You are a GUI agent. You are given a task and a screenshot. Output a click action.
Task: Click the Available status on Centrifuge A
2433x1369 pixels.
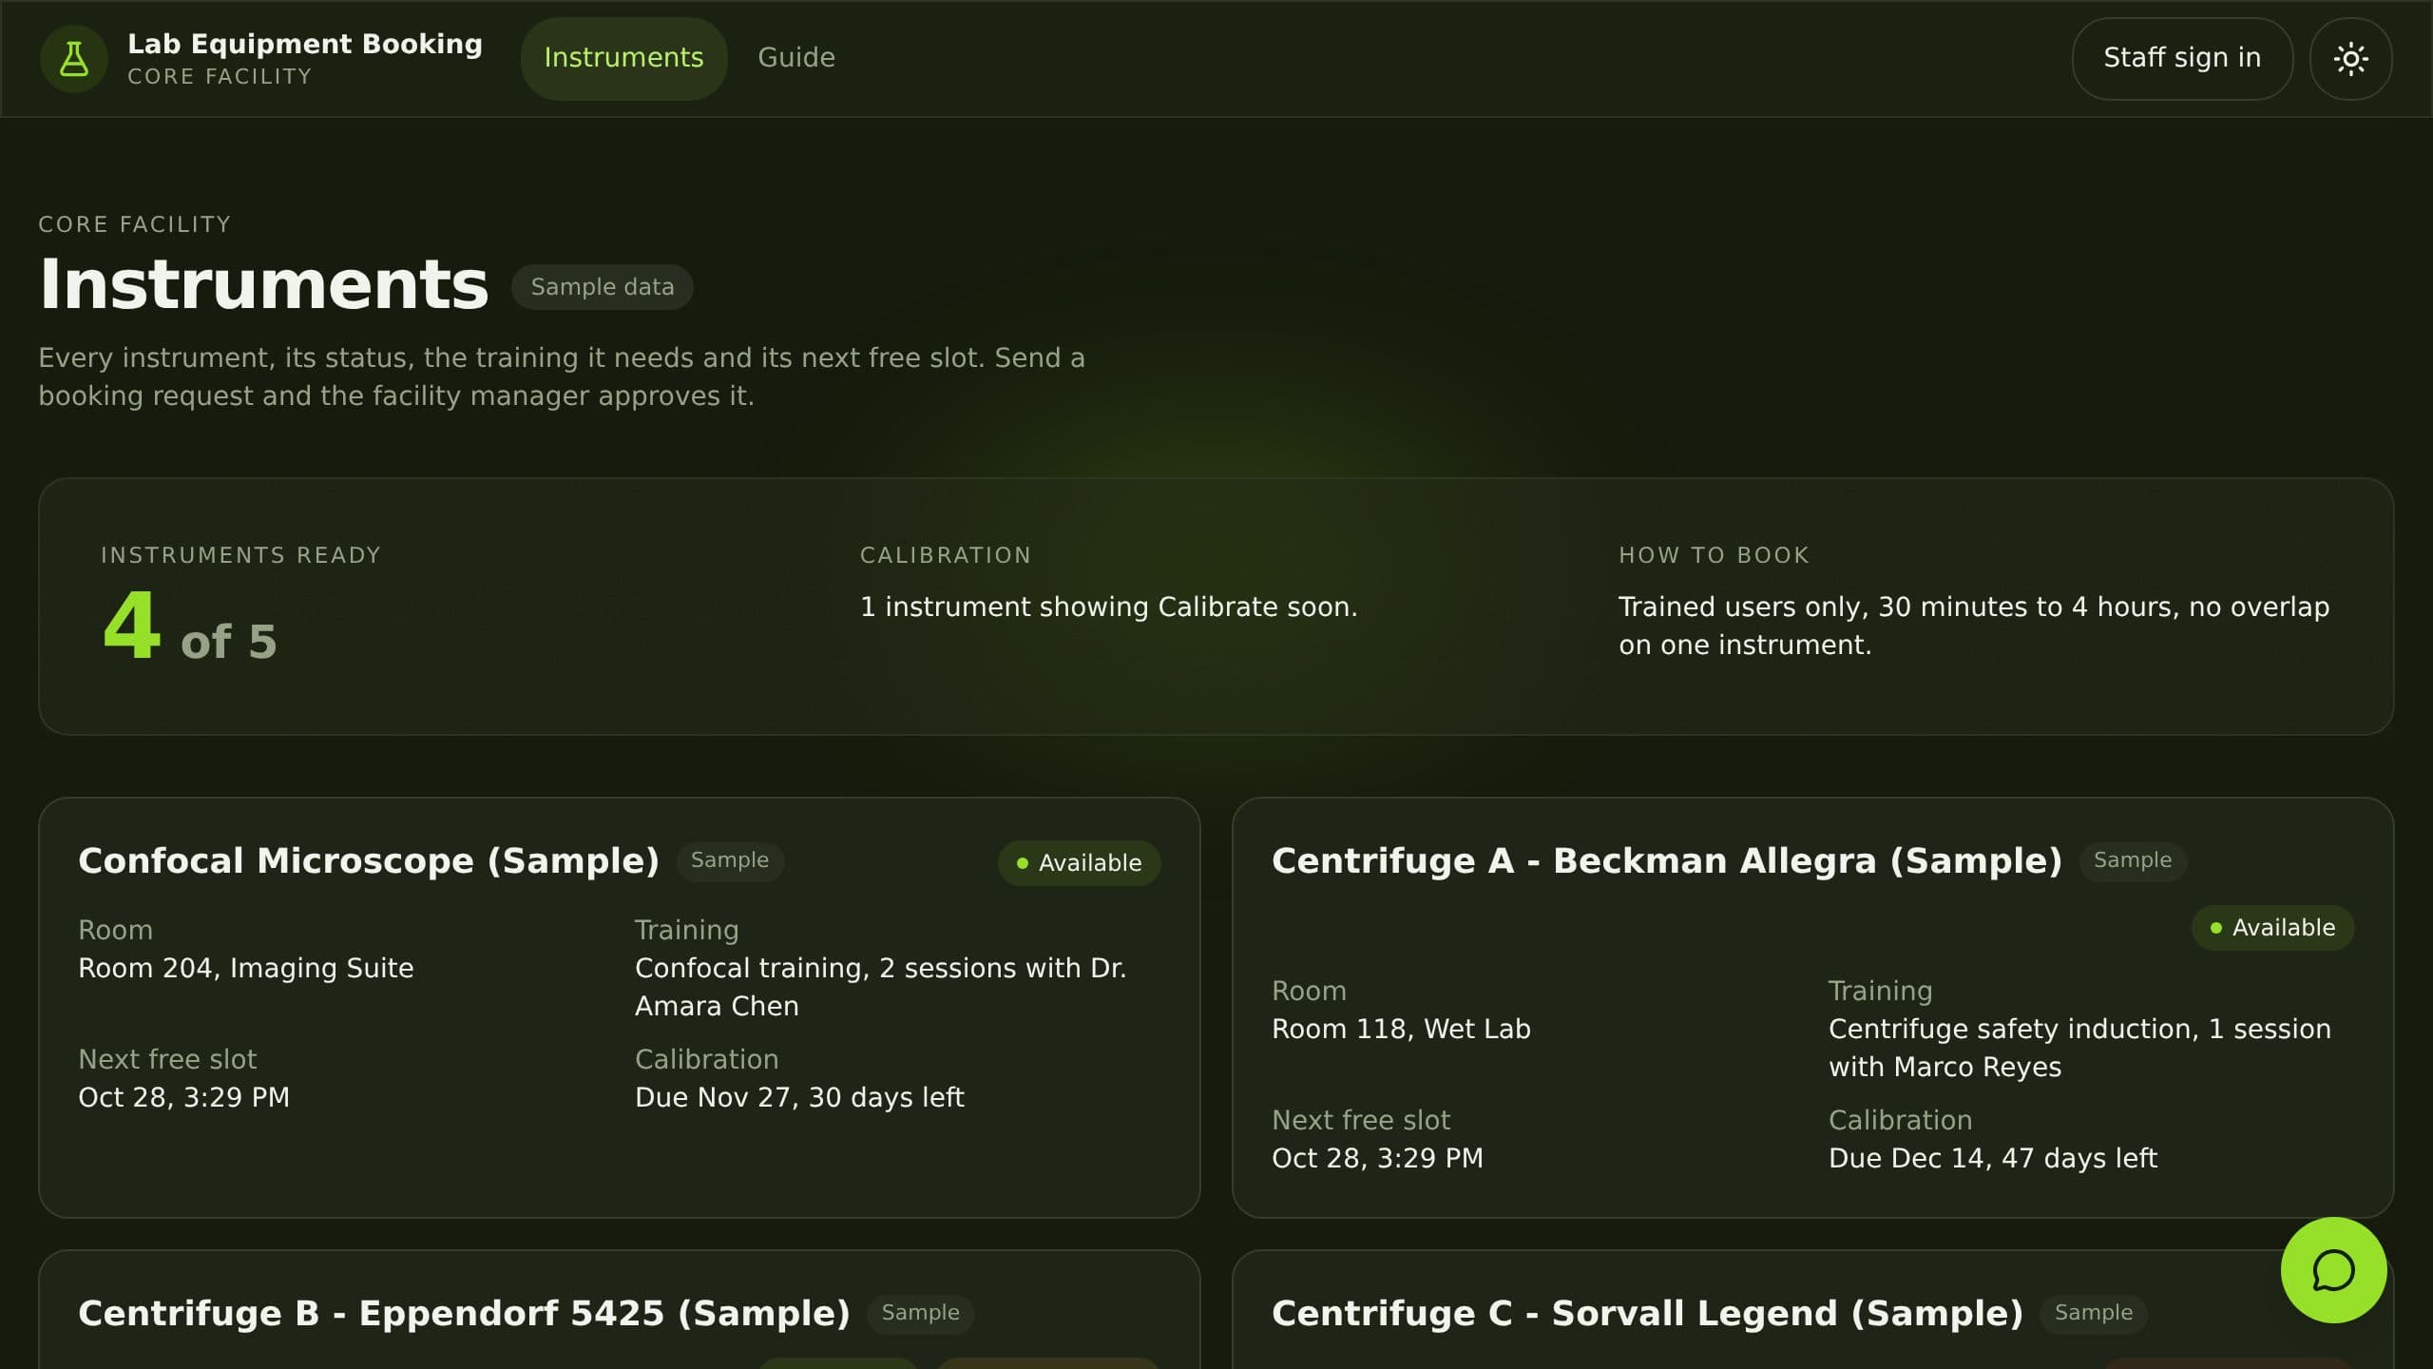pos(2272,928)
